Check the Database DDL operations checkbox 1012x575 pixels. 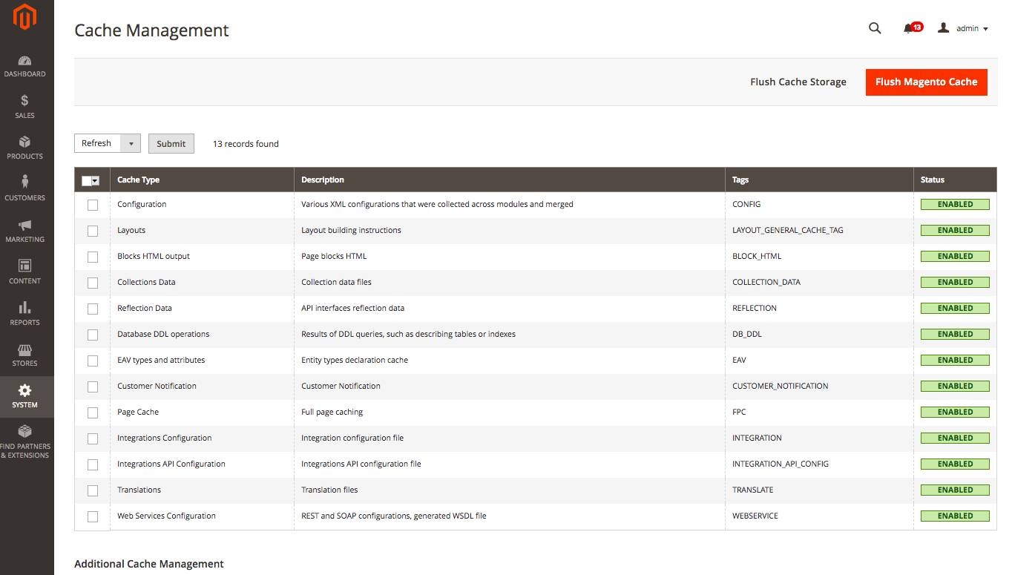point(93,335)
